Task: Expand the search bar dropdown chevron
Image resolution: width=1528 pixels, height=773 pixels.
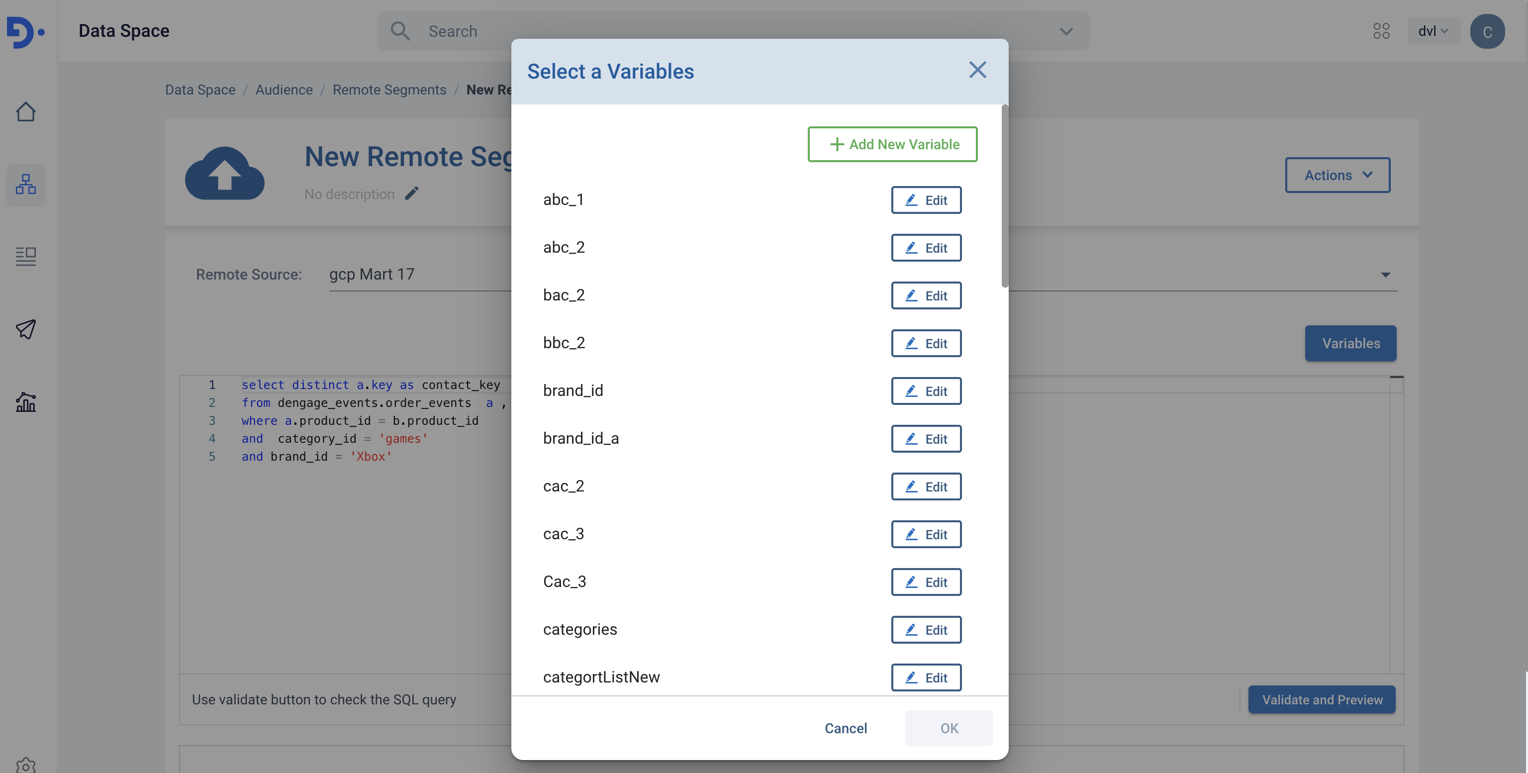Action: tap(1066, 31)
